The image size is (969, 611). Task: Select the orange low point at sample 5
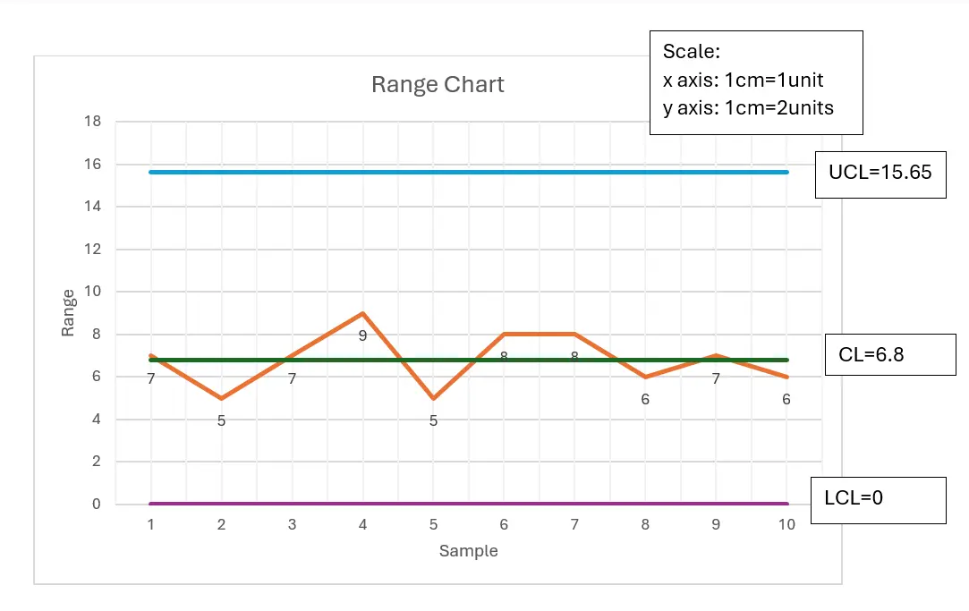coord(433,398)
